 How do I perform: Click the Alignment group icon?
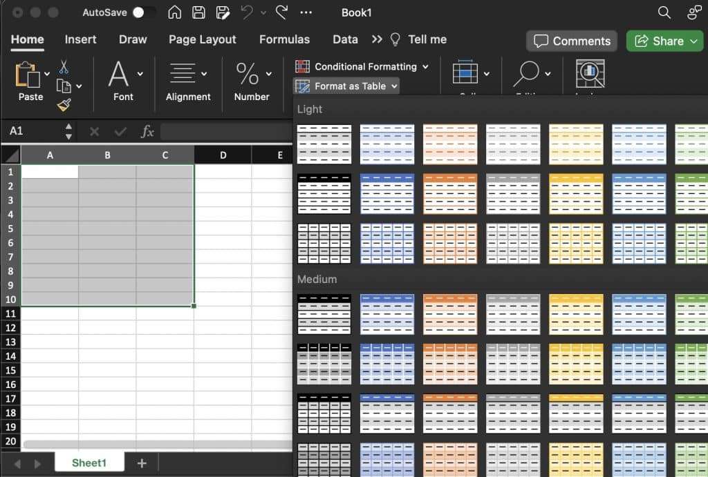(x=183, y=75)
